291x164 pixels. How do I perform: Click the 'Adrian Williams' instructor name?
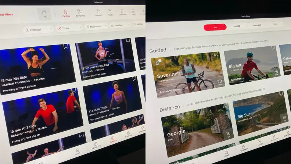170,91
